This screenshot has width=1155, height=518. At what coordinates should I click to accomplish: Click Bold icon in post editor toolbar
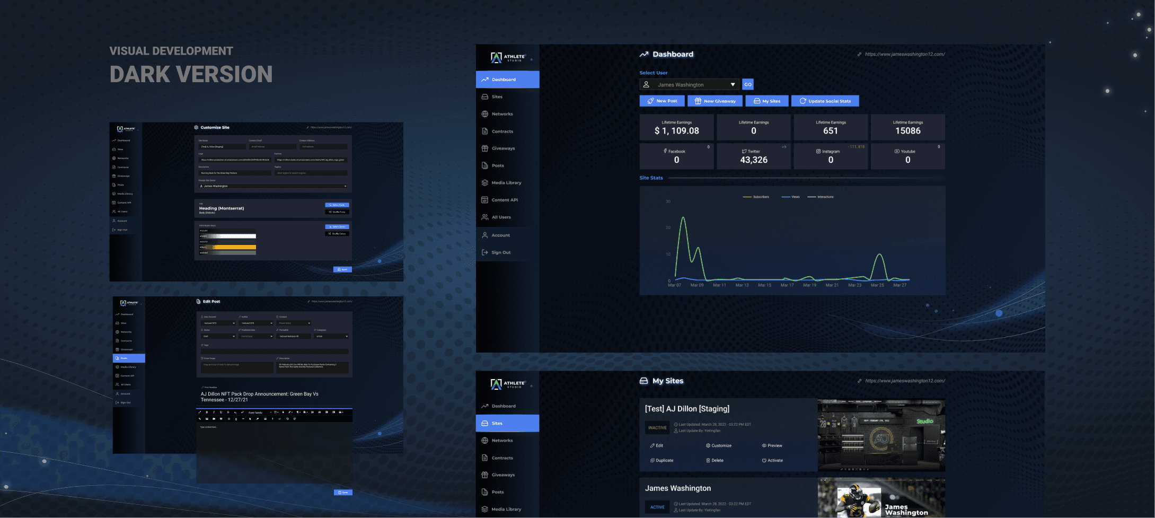pyautogui.click(x=207, y=412)
